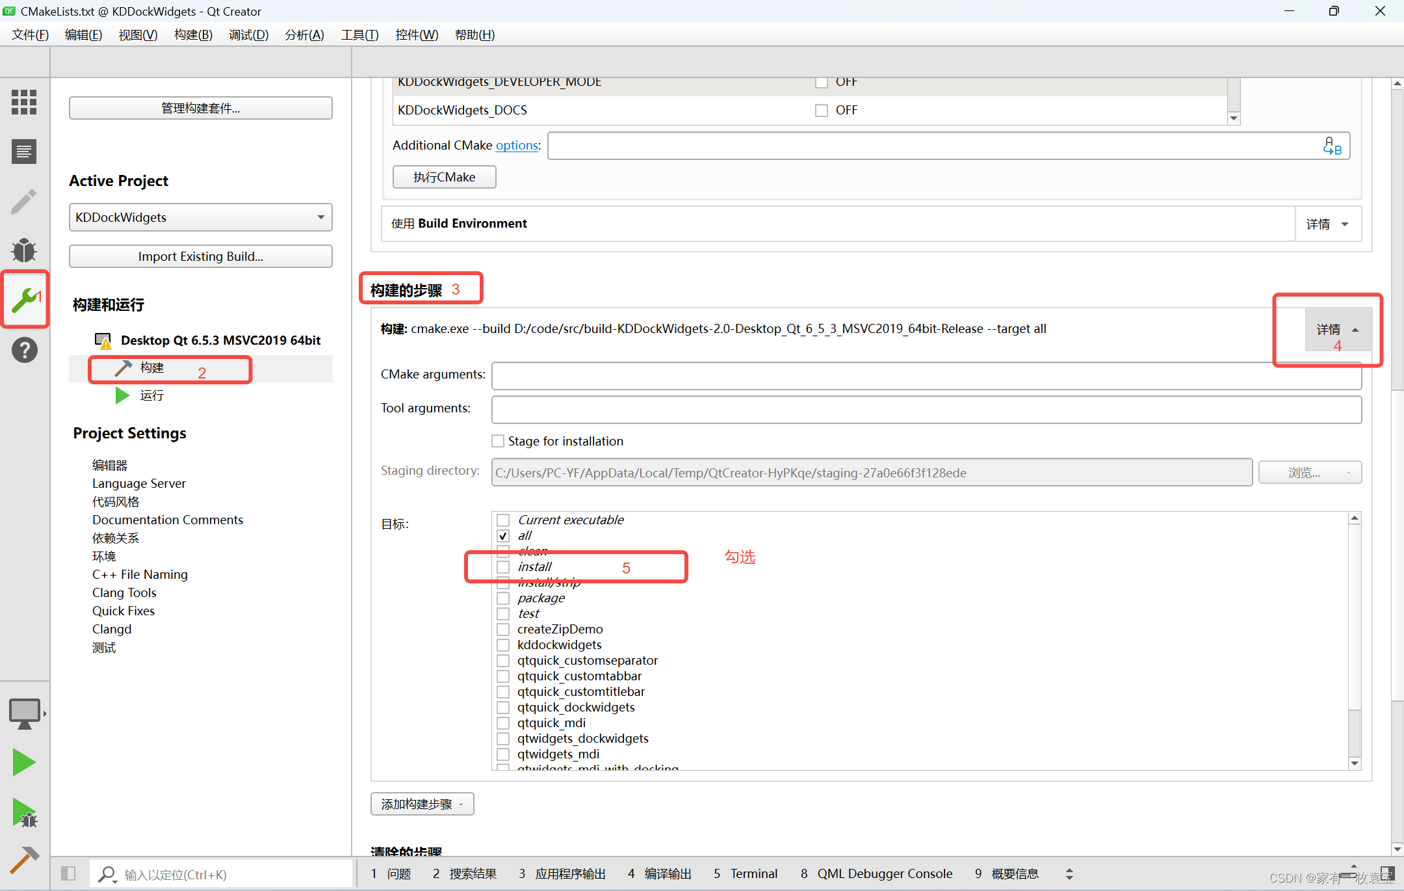
Task: Open 浏览... dropdown button
Action: [x=1310, y=473]
